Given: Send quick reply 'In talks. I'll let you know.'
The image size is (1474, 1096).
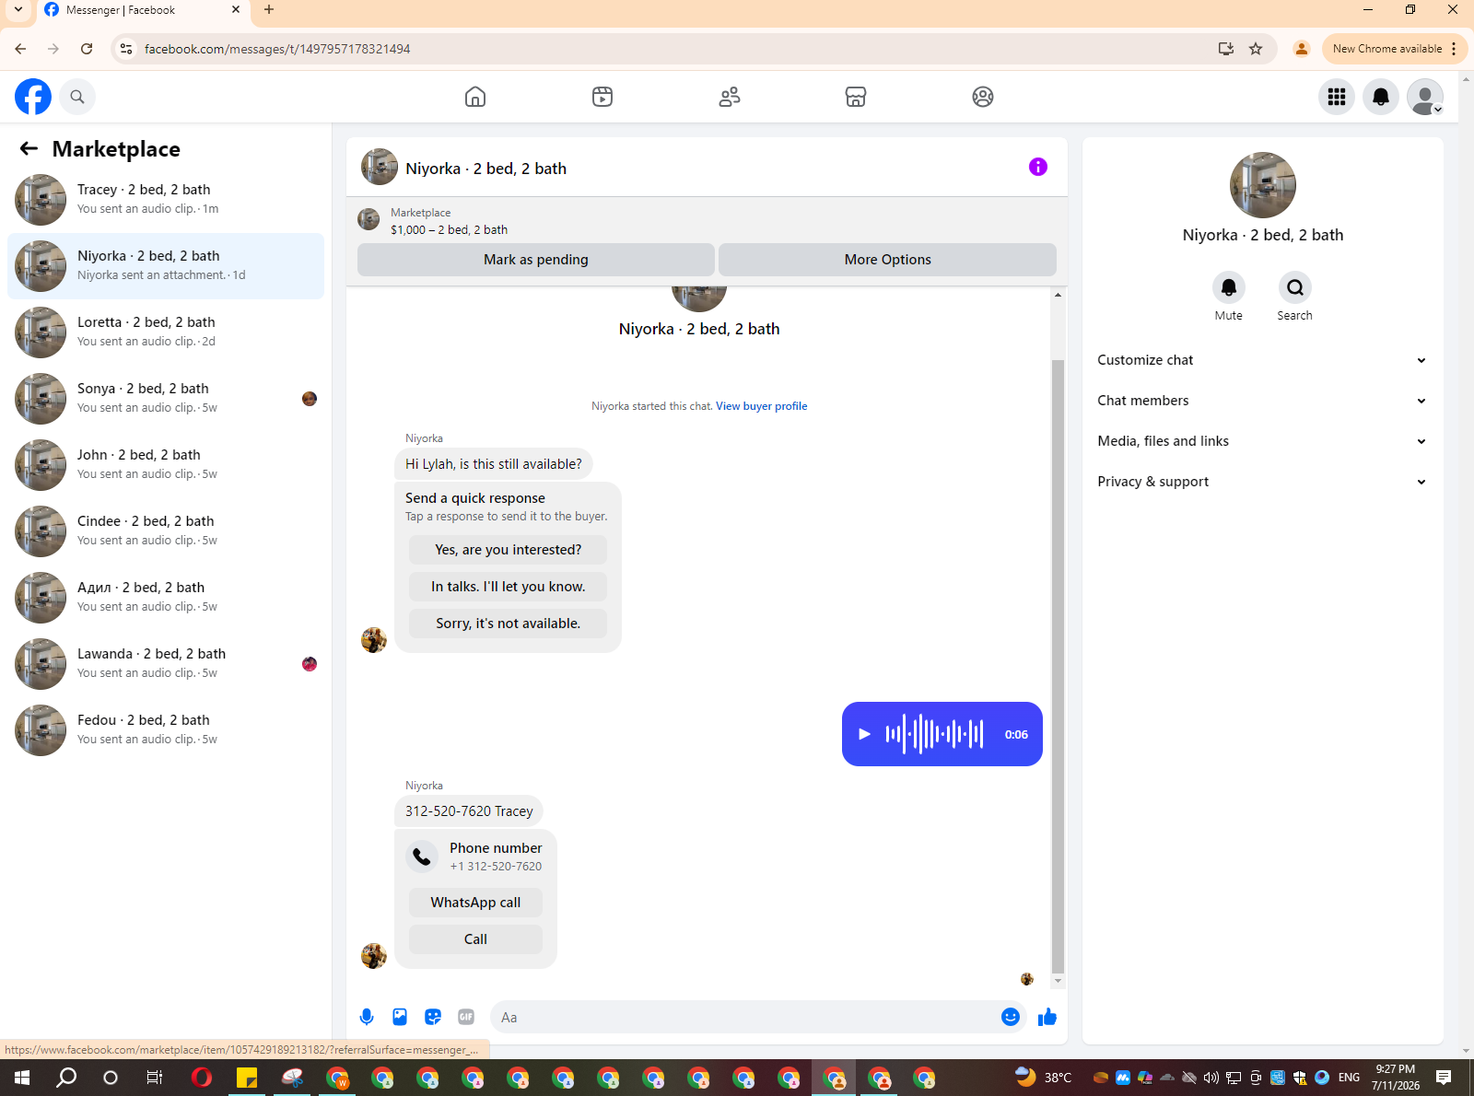Looking at the screenshot, I should (x=509, y=587).
